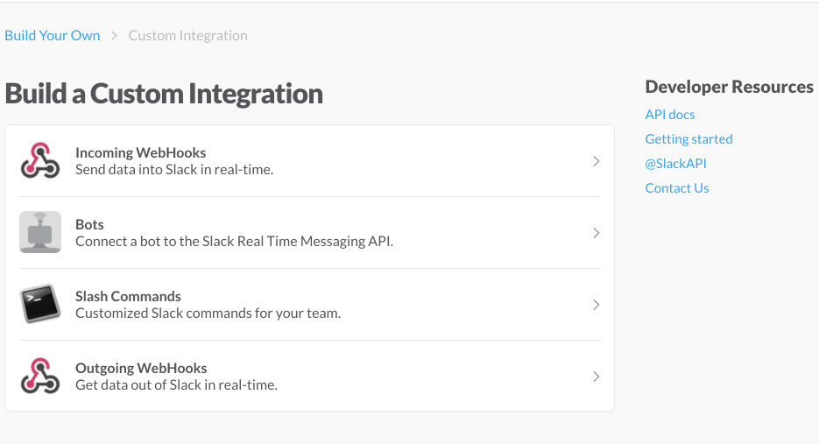Choose the Bots integration title
This screenshot has width=819, height=444.
click(x=89, y=224)
